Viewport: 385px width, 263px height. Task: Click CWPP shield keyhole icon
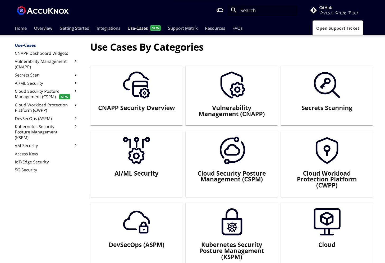click(327, 150)
